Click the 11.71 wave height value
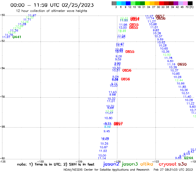The width and height of the screenshot is (196, 172). 27,20
